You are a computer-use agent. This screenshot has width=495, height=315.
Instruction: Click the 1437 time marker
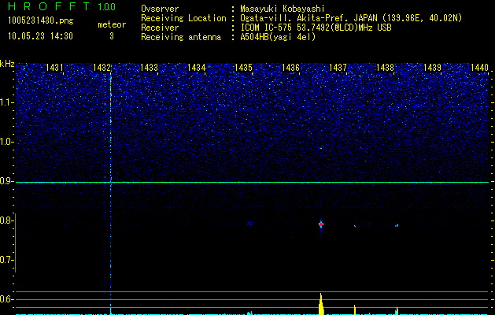[x=338, y=67]
